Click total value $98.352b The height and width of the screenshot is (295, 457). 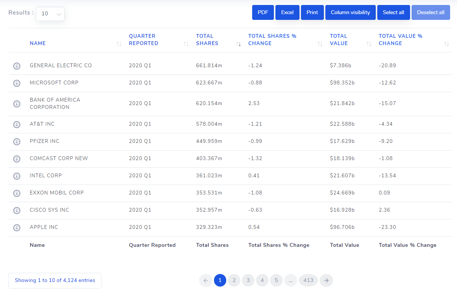342,83
